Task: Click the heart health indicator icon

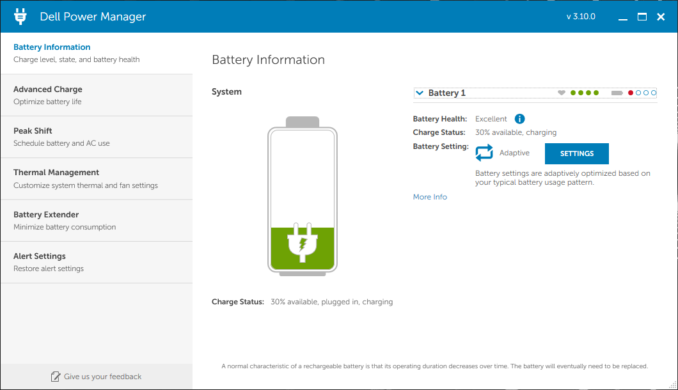Action: (562, 93)
